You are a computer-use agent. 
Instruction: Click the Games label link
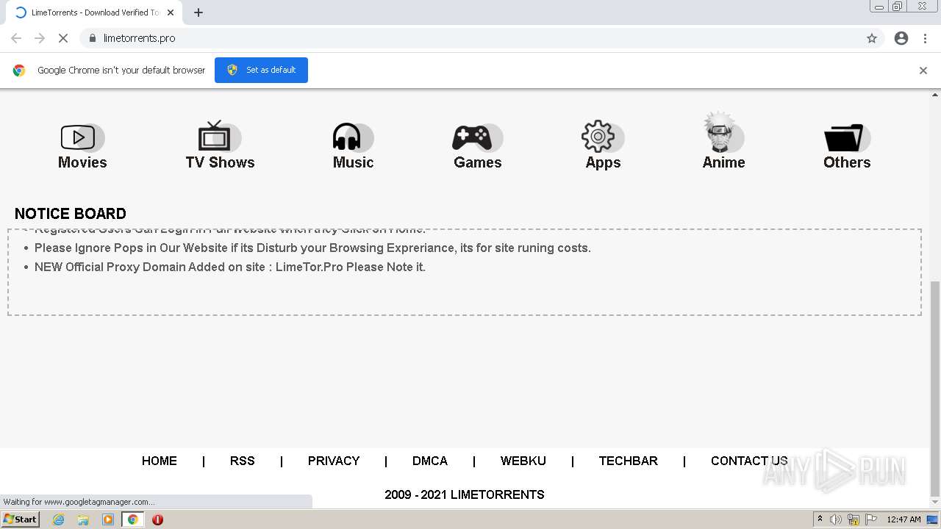477,162
